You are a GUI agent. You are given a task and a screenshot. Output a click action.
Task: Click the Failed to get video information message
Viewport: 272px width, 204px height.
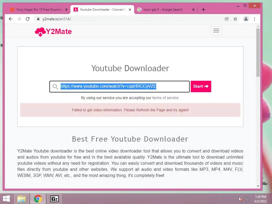[x=130, y=110]
